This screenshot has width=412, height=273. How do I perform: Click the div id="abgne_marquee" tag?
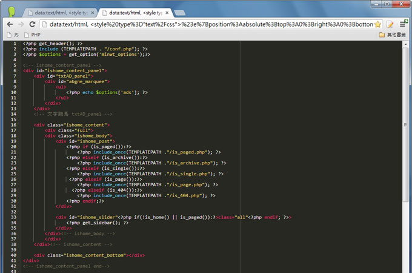coord(78,81)
